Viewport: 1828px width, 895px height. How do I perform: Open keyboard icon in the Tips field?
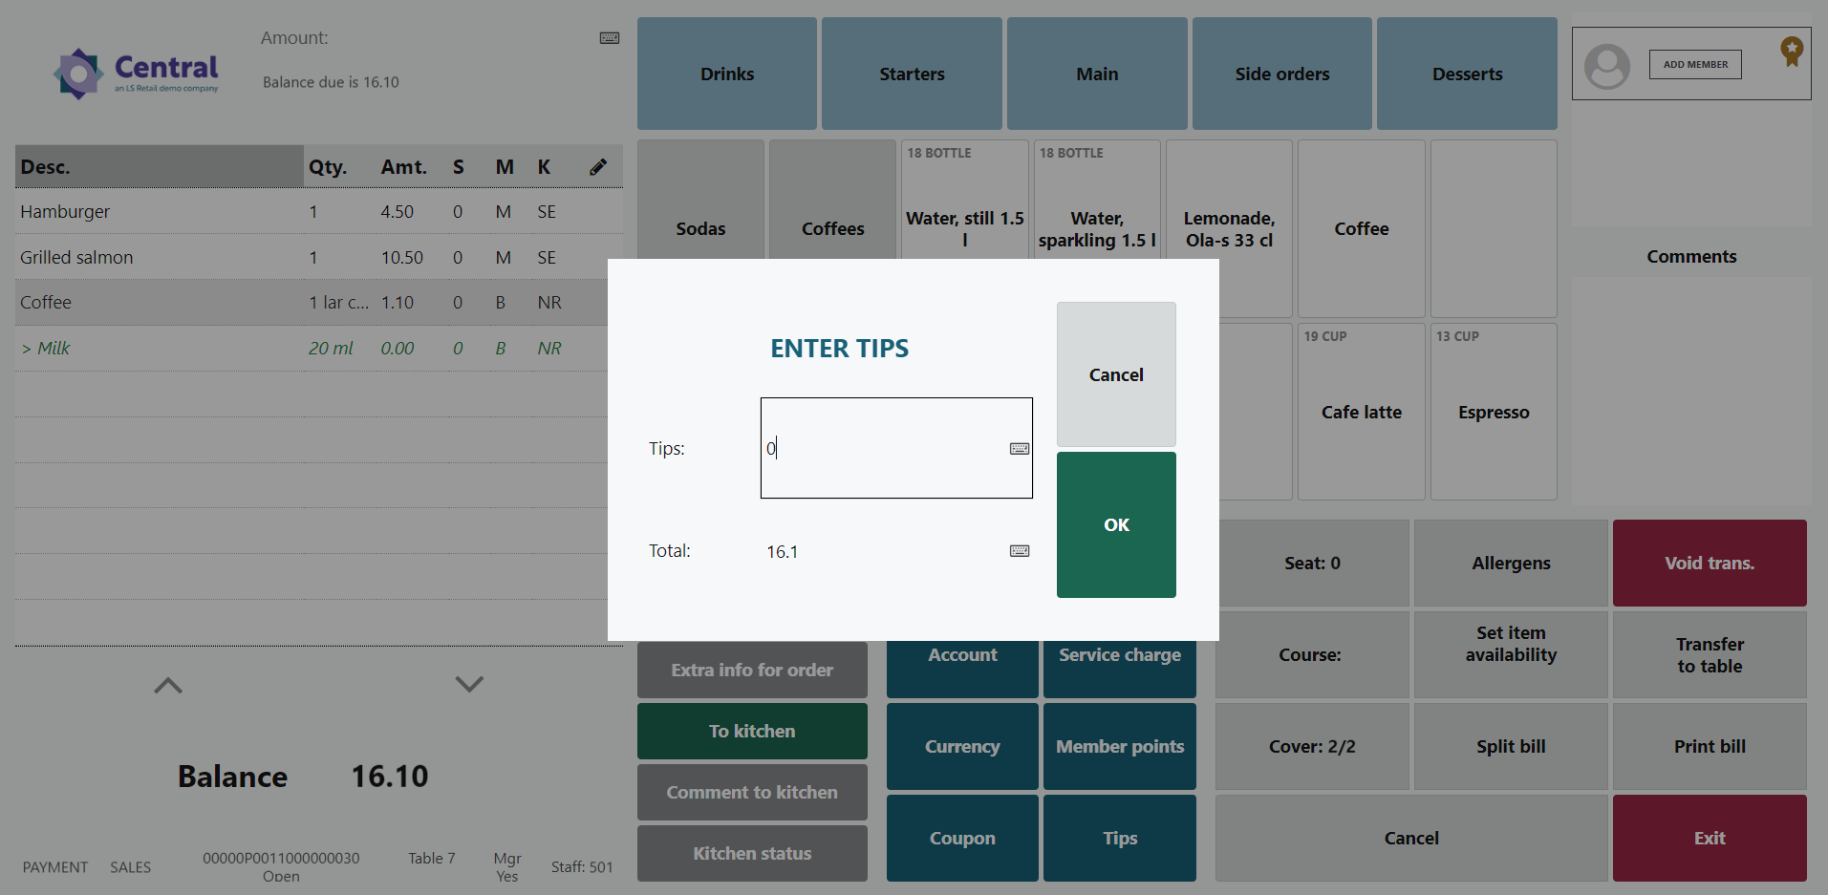point(1020,449)
